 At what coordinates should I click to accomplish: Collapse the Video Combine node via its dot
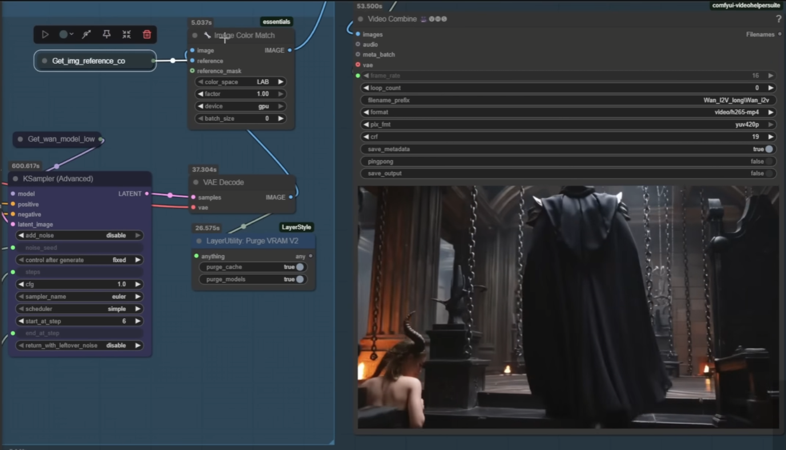tap(361, 19)
